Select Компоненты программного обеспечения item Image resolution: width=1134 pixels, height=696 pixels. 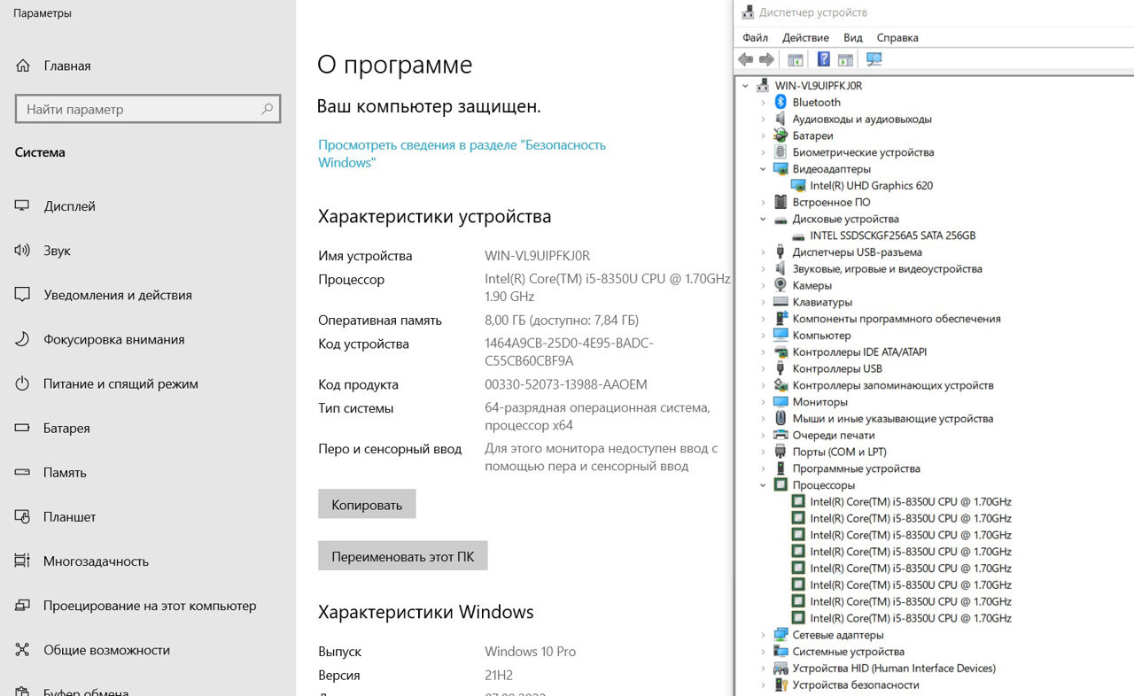[897, 319]
